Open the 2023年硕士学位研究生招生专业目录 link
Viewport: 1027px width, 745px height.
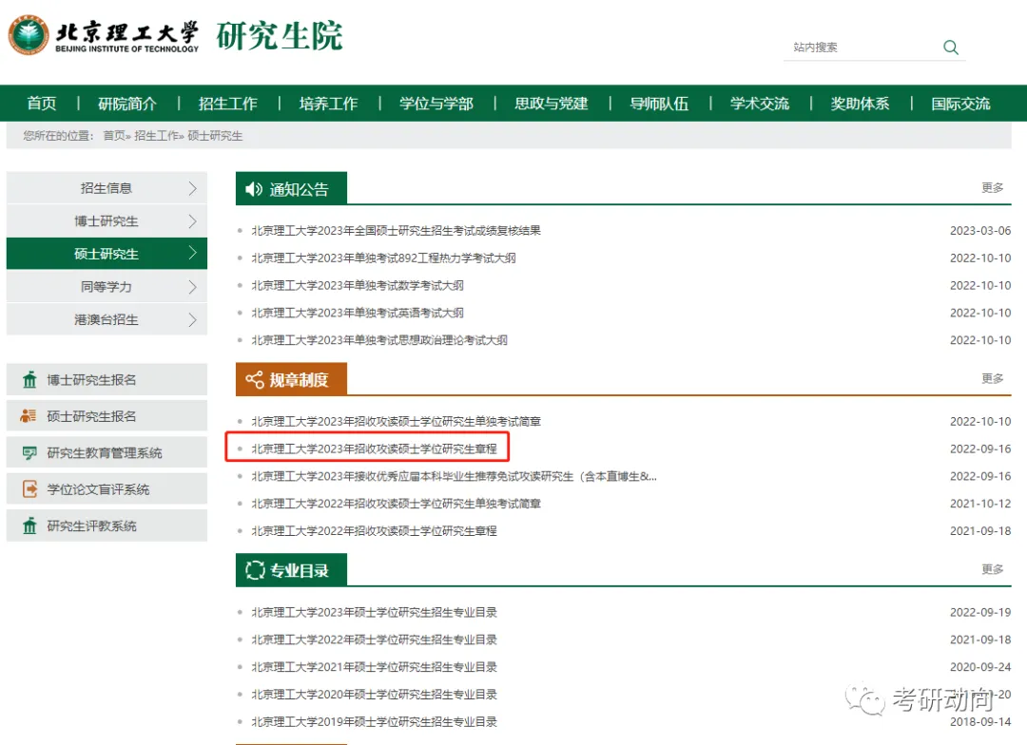tap(375, 612)
